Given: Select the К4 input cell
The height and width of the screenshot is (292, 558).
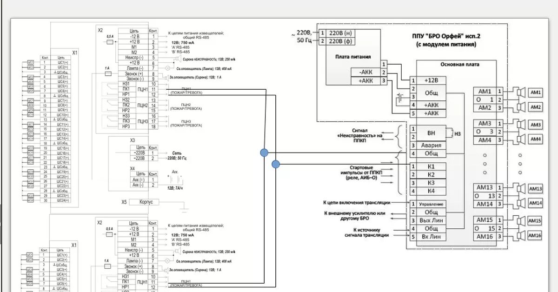Looking at the screenshot, I should (x=431, y=190).
